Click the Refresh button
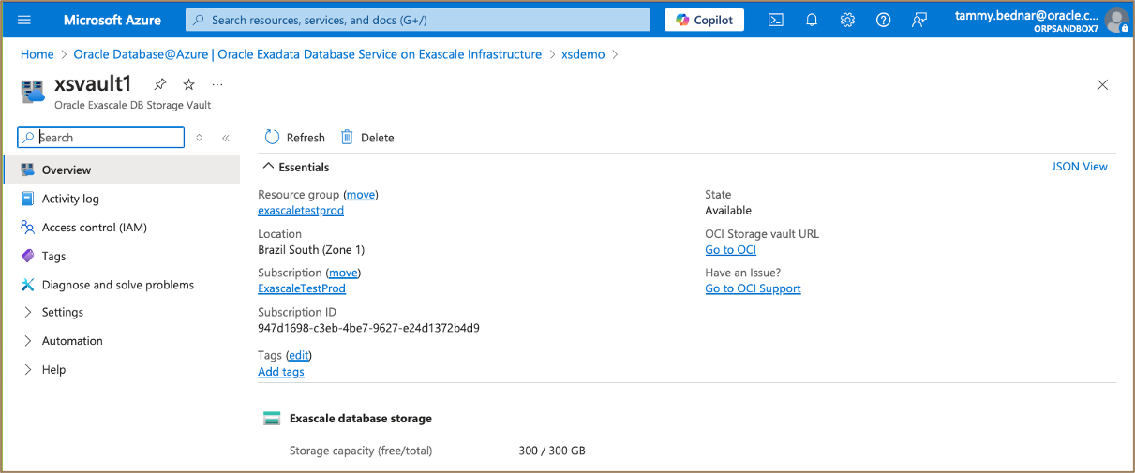This screenshot has width=1135, height=473. click(295, 138)
